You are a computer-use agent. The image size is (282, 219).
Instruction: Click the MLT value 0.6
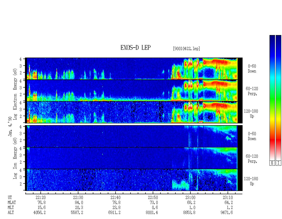click(x=155, y=208)
